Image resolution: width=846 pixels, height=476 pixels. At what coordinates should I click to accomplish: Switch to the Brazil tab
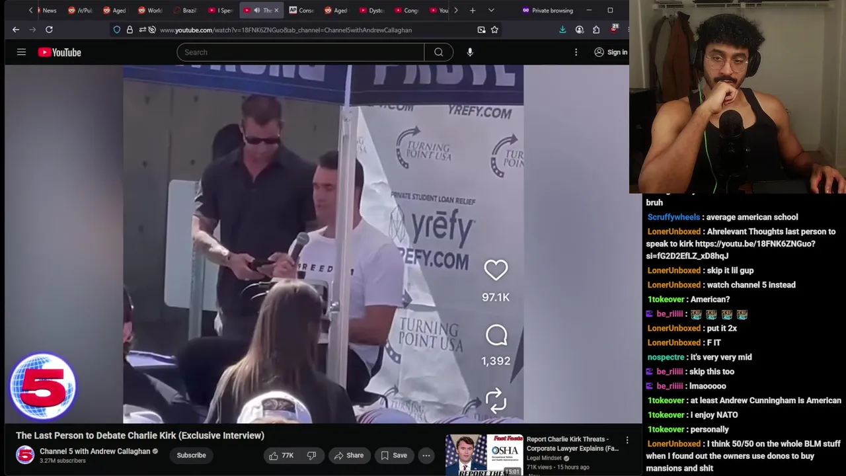[185, 11]
